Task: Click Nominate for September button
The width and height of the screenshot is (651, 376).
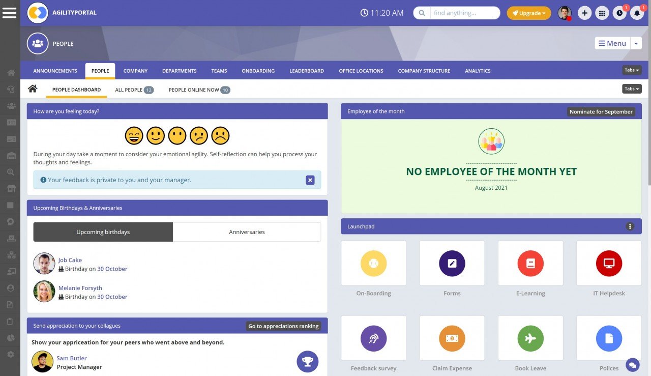Action: pos(601,111)
